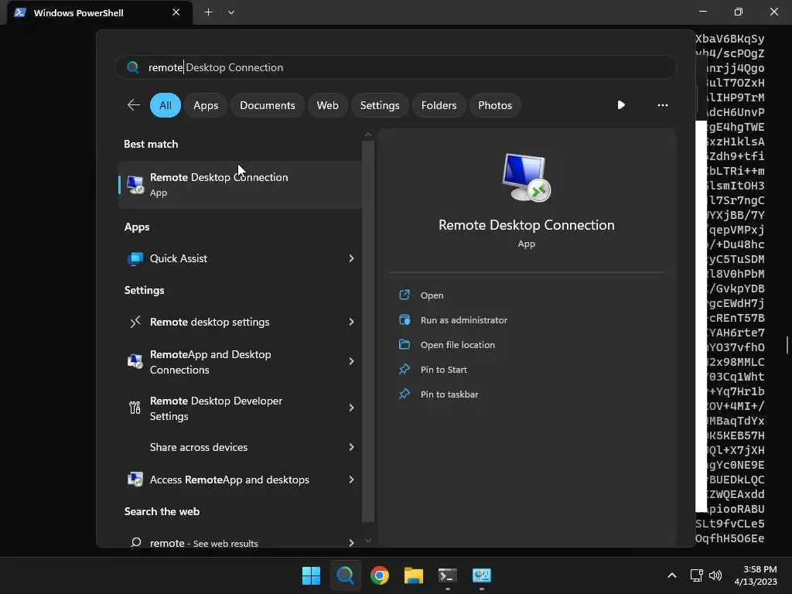Select the Settings filter tab
Screen dimensions: 792x594
(379, 105)
